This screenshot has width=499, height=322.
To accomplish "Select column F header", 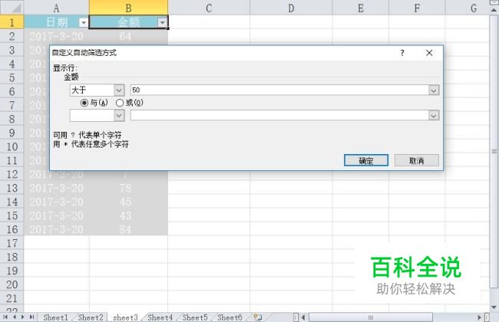I will point(417,8).
